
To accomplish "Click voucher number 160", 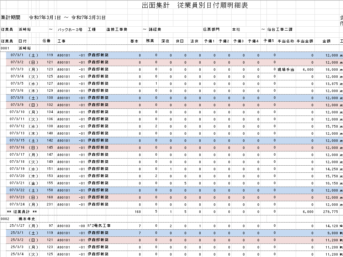I will pos(50,197).
